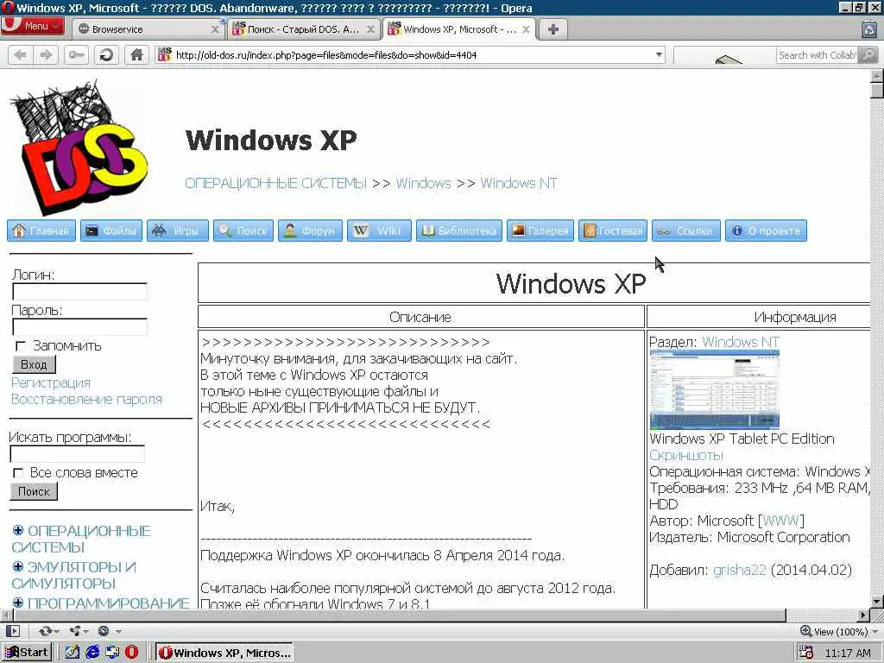Toggle the Opera panel sidebar icon
The width and height of the screenshot is (884, 663).
click(x=12, y=631)
